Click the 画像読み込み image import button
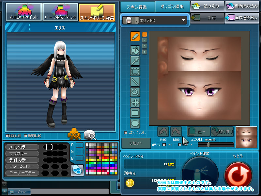261x196 pixels. coord(242,6)
